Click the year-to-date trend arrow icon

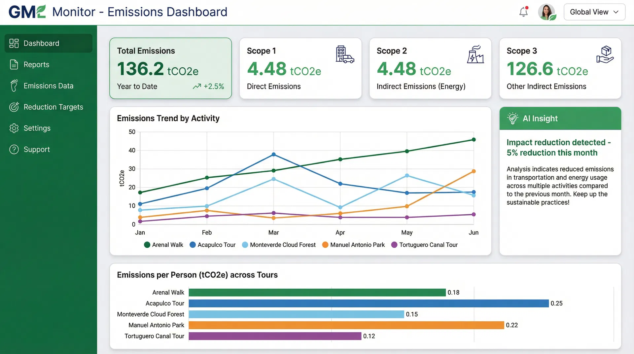coord(197,87)
